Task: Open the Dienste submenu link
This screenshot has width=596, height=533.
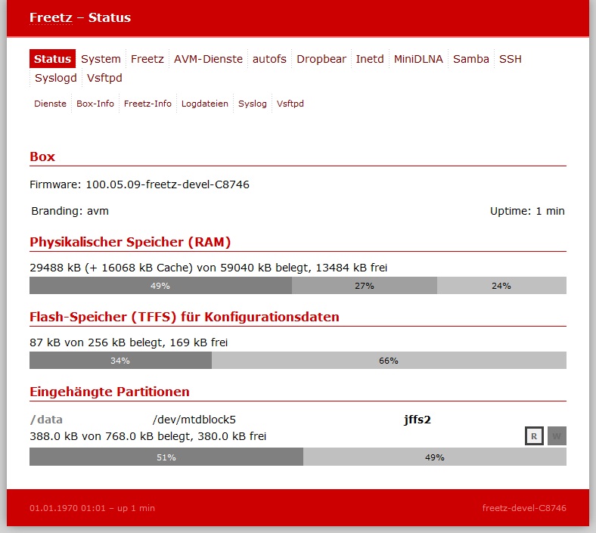Action: 50,104
